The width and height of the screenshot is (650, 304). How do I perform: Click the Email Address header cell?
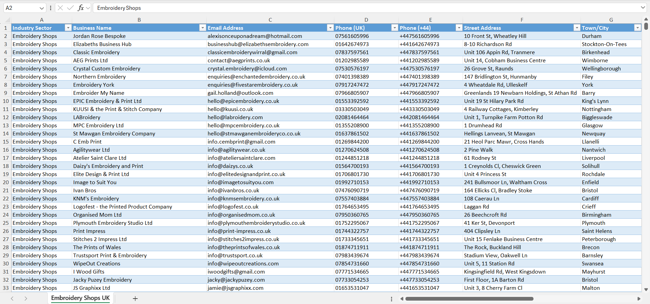270,28
